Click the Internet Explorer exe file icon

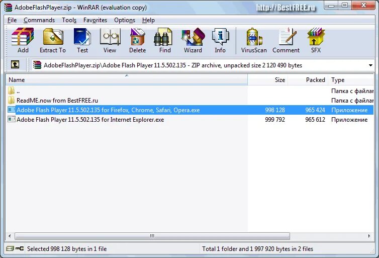(12, 119)
